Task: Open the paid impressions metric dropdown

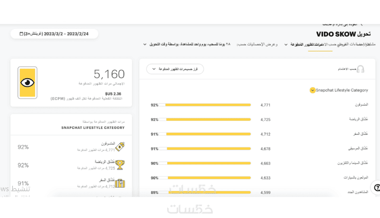Action: tap(286, 45)
